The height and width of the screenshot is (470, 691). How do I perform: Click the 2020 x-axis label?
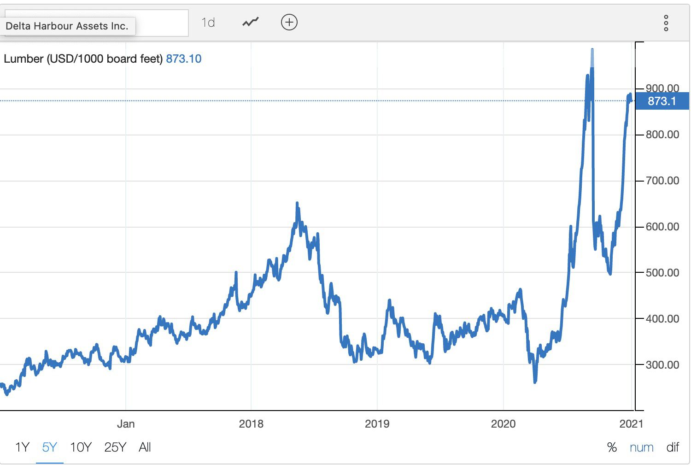(x=503, y=423)
